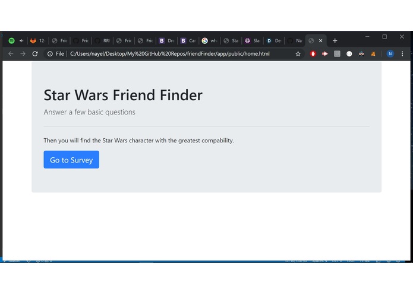Open the red hand ad-blocker extension
413x293 pixels.
(313, 54)
